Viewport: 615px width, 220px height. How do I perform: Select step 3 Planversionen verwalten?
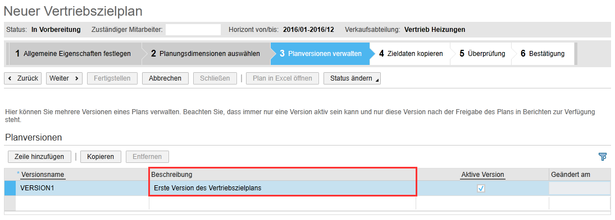click(x=321, y=54)
